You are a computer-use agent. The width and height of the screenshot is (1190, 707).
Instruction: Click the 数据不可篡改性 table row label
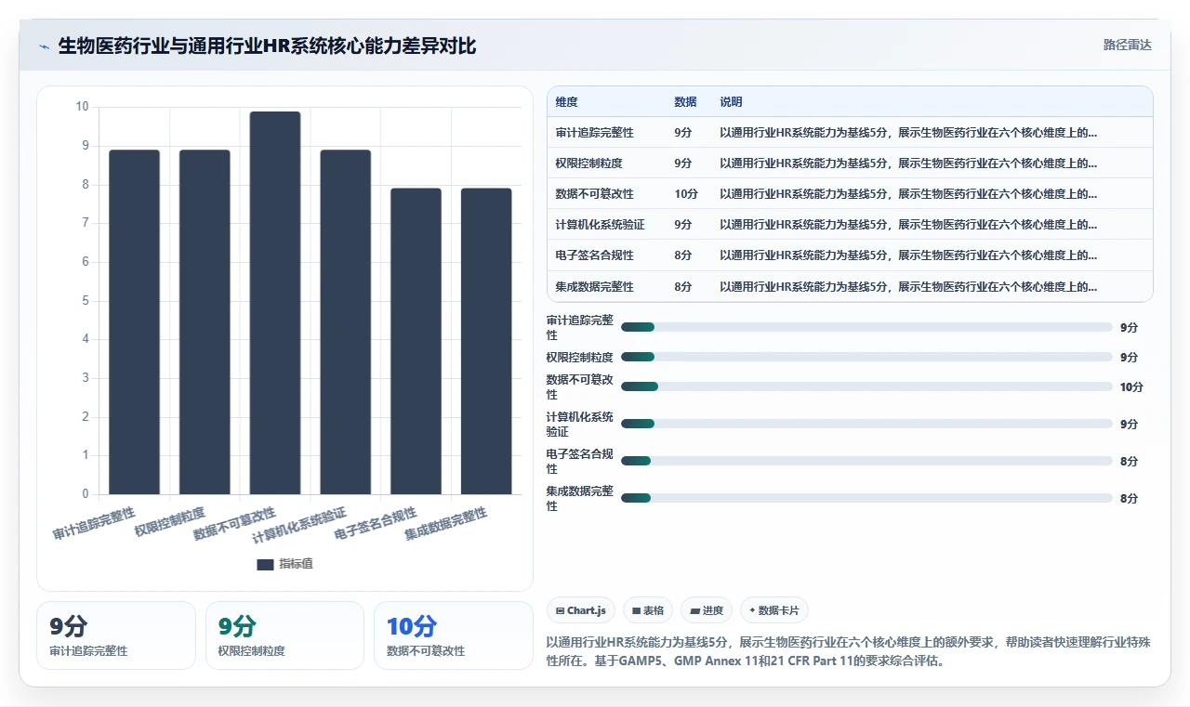click(594, 194)
